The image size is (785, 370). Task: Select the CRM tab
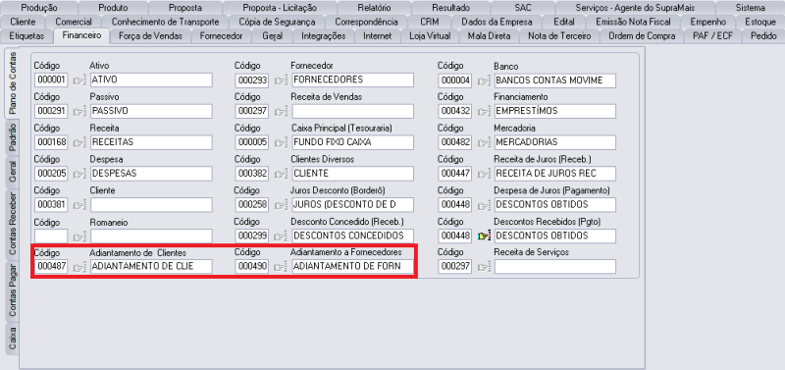point(430,22)
